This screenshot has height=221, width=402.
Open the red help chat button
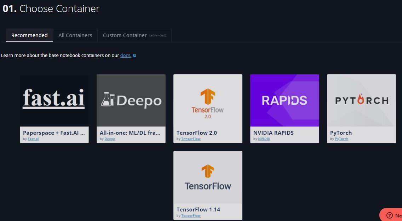(391, 215)
